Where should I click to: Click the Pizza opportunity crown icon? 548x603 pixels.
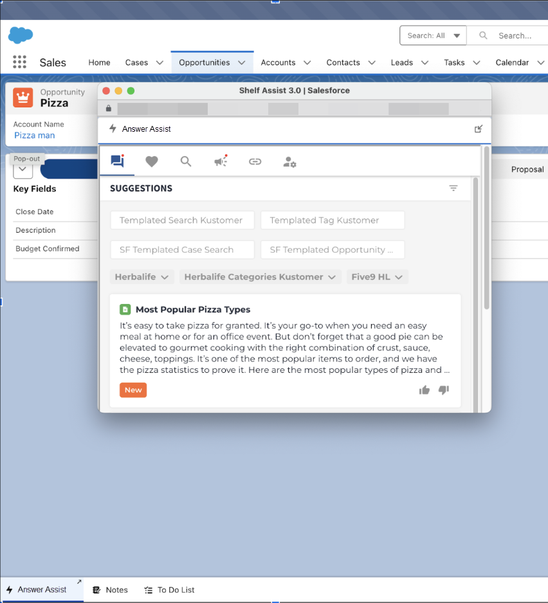pos(23,97)
